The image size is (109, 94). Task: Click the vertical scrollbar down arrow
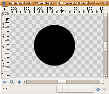tap(106, 77)
